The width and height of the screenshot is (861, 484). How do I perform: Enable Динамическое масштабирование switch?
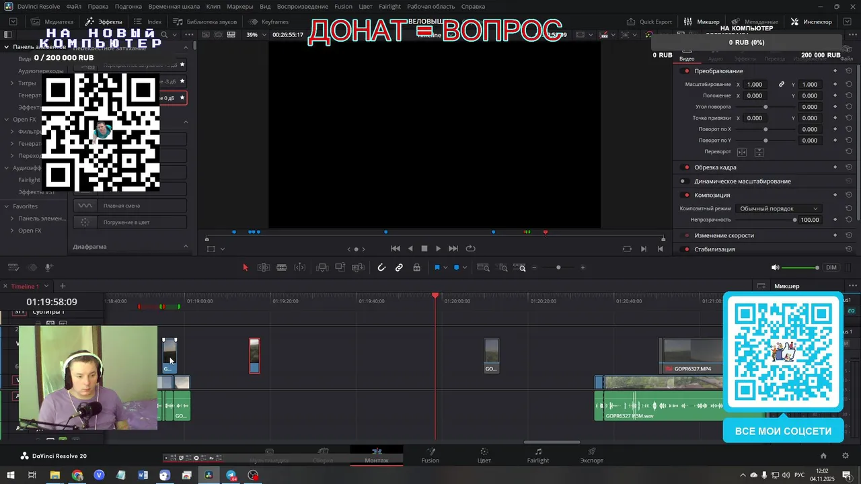683,182
